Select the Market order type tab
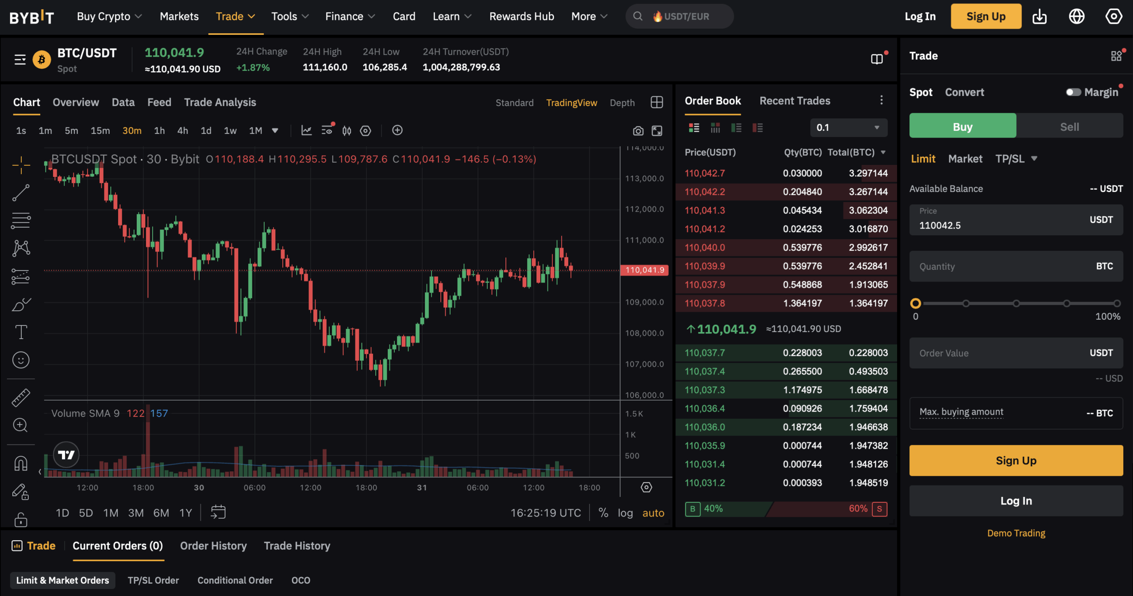 click(x=965, y=159)
